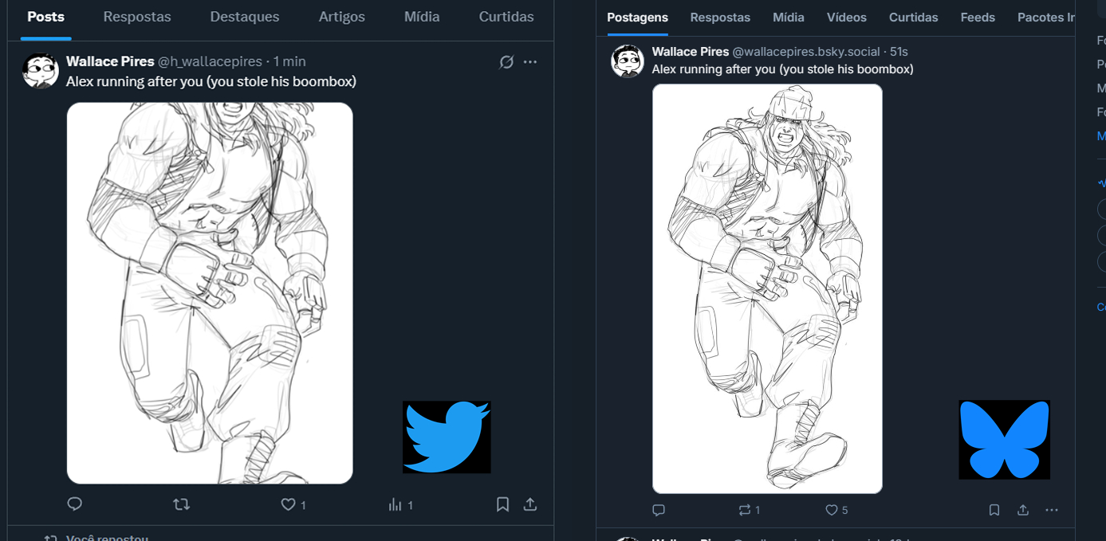The height and width of the screenshot is (541, 1106).
Task: Switch to the Destaques tab
Action: [x=245, y=17]
